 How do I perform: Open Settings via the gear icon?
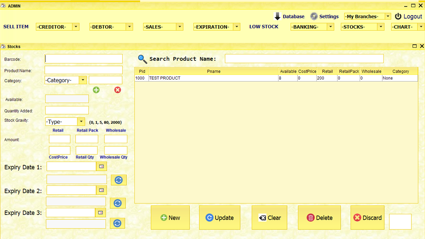click(x=313, y=16)
